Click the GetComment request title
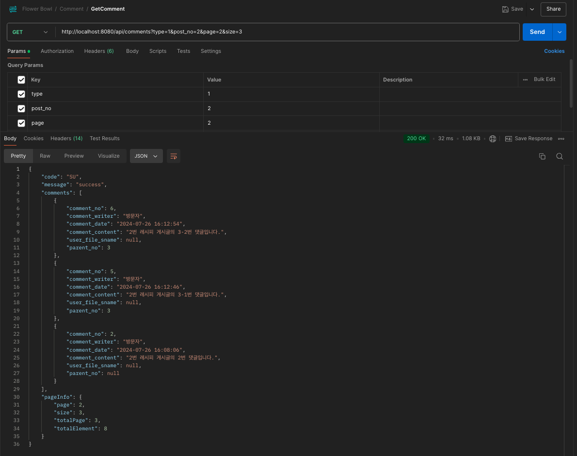The width and height of the screenshot is (577, 456). [108, 9]
